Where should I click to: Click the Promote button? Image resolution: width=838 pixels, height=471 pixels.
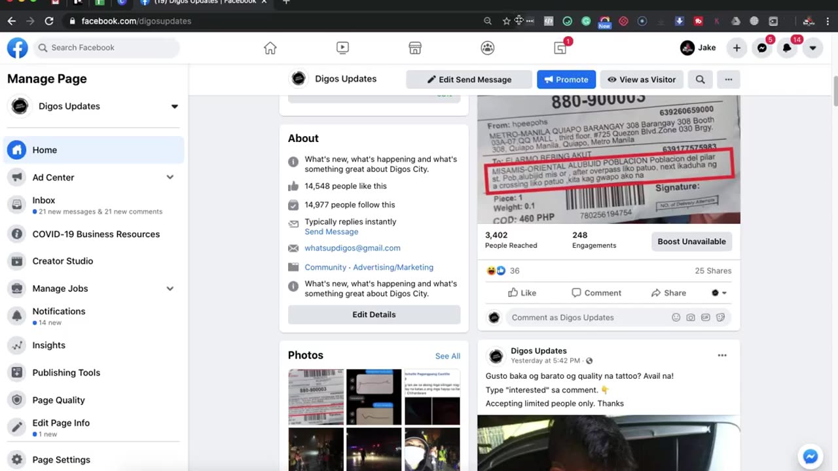pos(566,80)
